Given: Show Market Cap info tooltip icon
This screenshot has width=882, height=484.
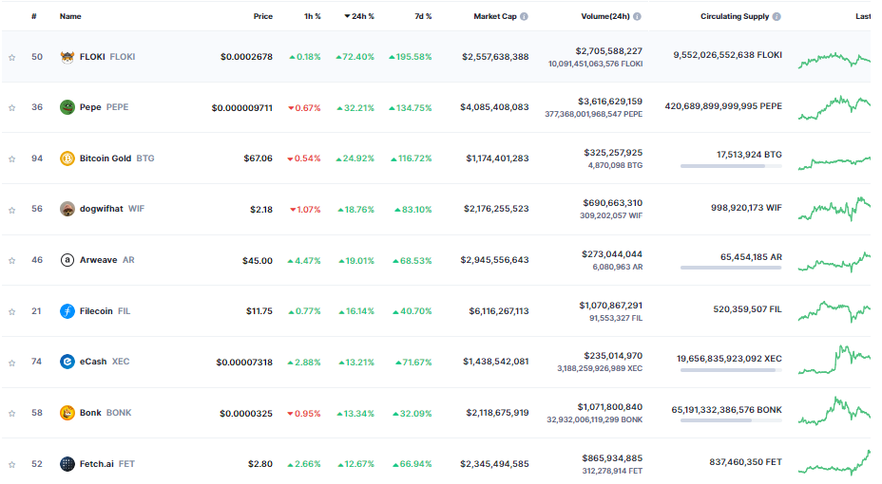Looking at the screenshot, I should tap(525, 16).
